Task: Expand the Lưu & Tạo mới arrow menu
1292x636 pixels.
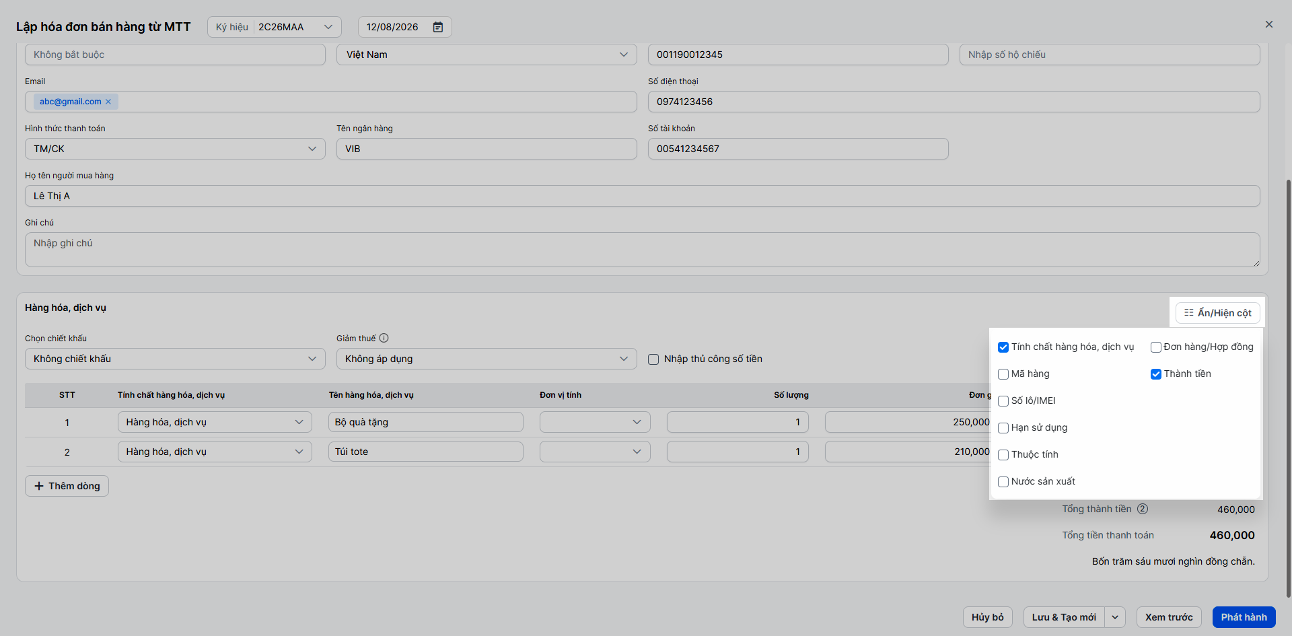Action: coord(1115,617)
